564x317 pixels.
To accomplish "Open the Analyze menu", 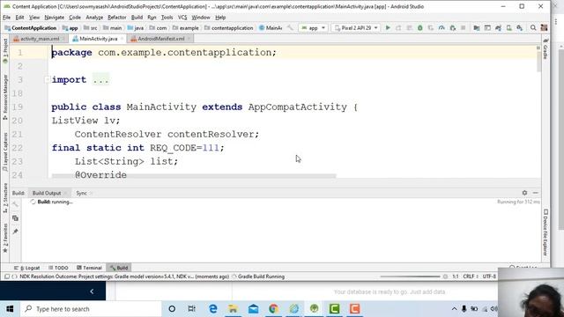I will click(x=94, y=18).
